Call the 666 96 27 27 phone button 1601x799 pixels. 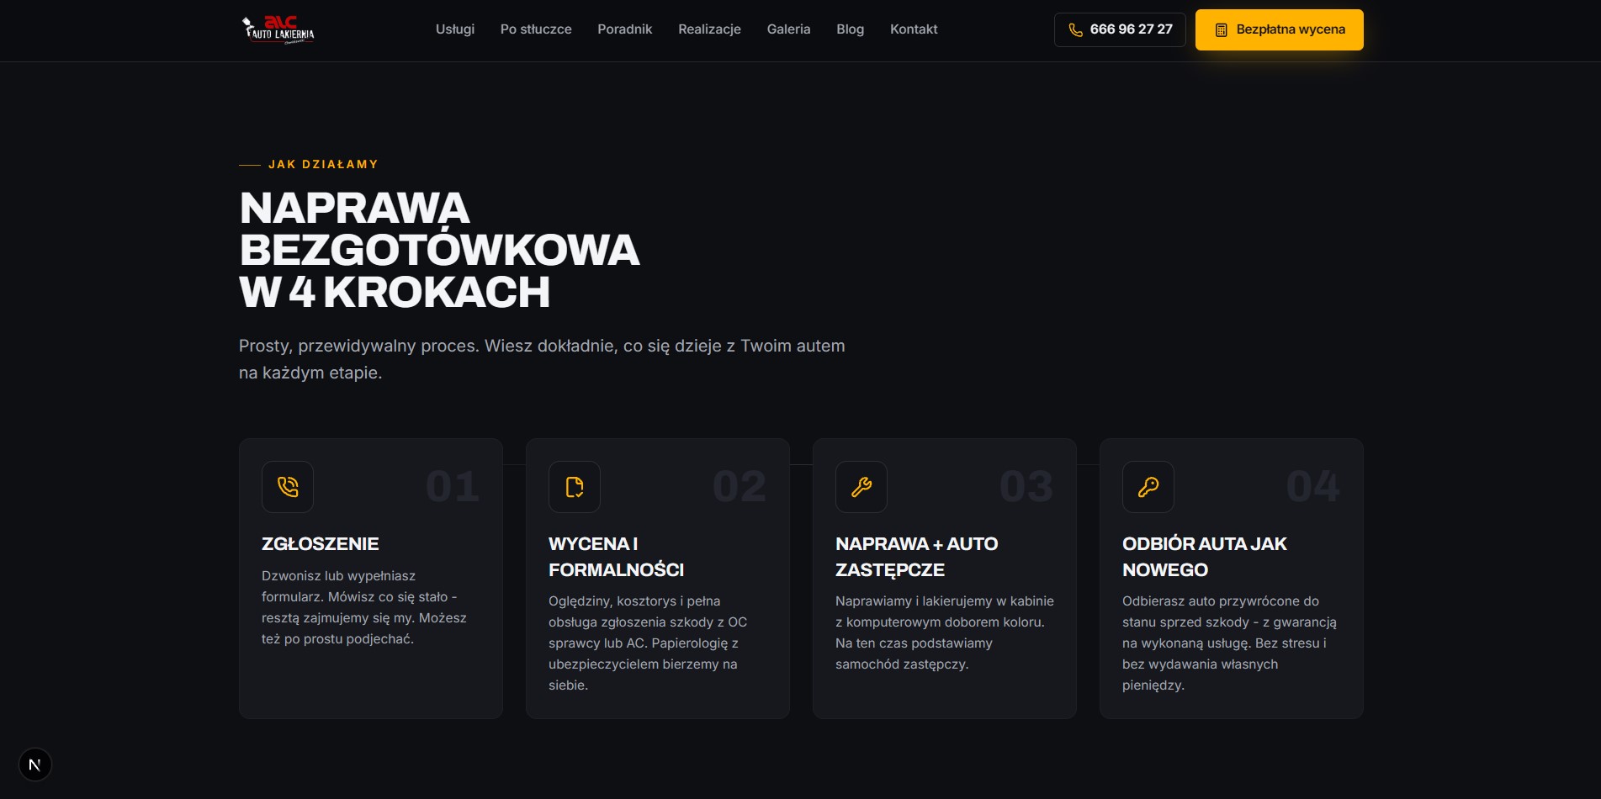point(1120,29)
